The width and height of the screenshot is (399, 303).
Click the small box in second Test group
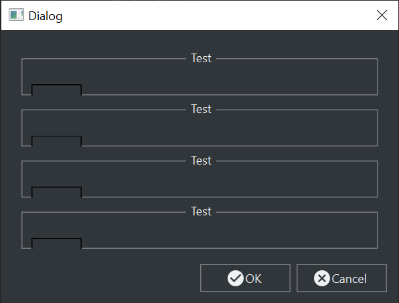point(56,141)
